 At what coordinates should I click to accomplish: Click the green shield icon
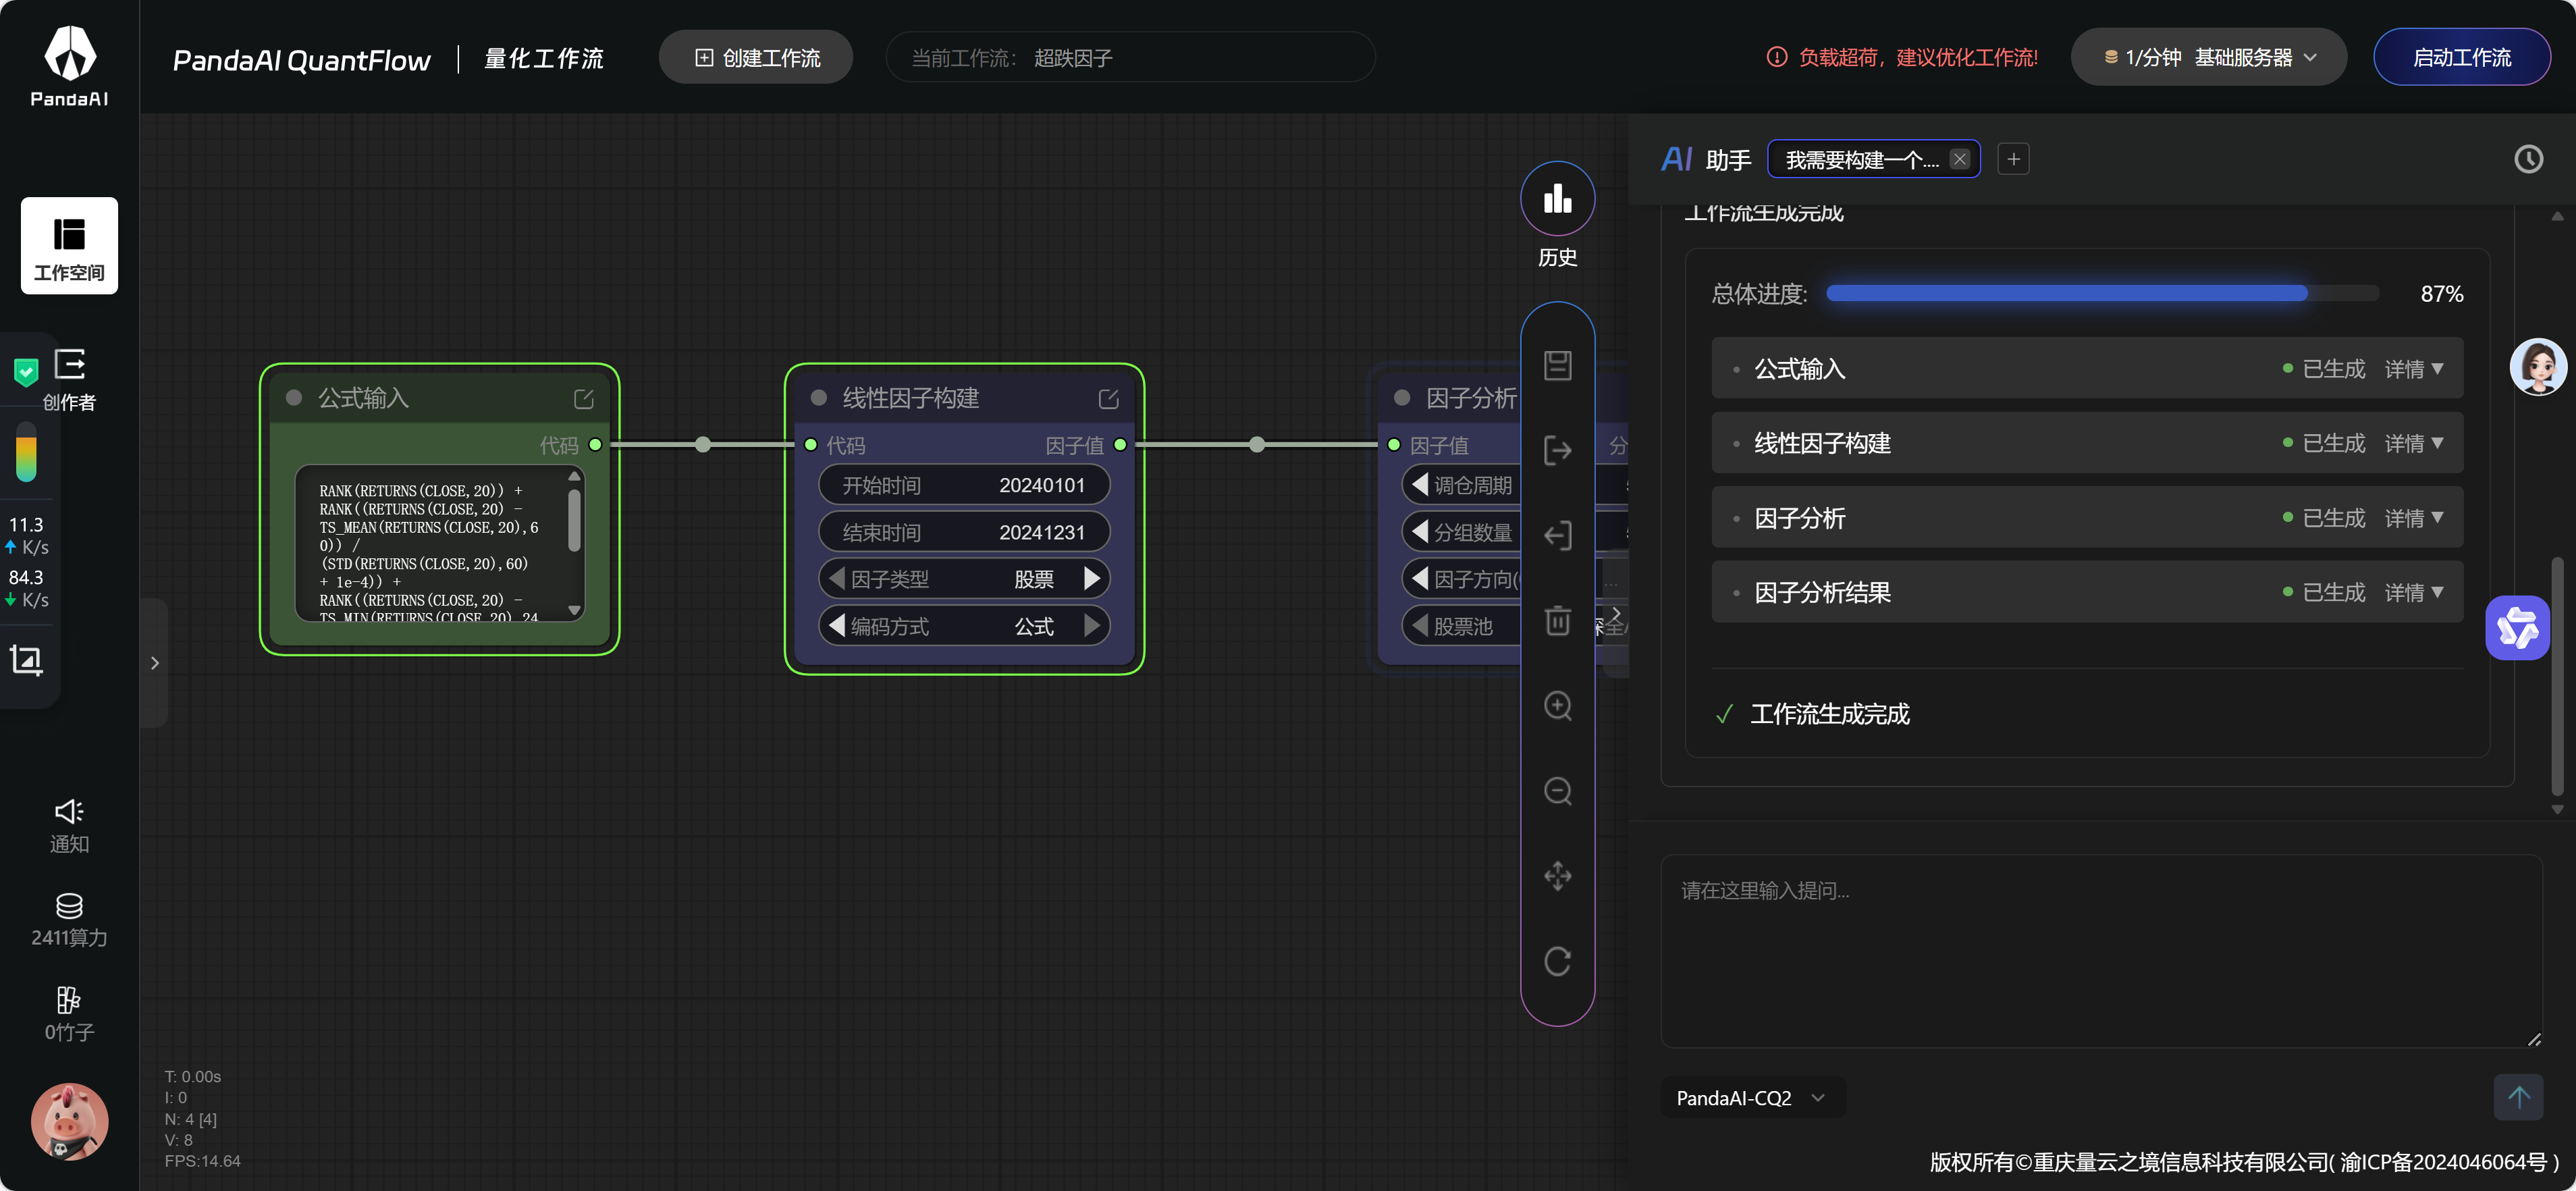point(26,372)
